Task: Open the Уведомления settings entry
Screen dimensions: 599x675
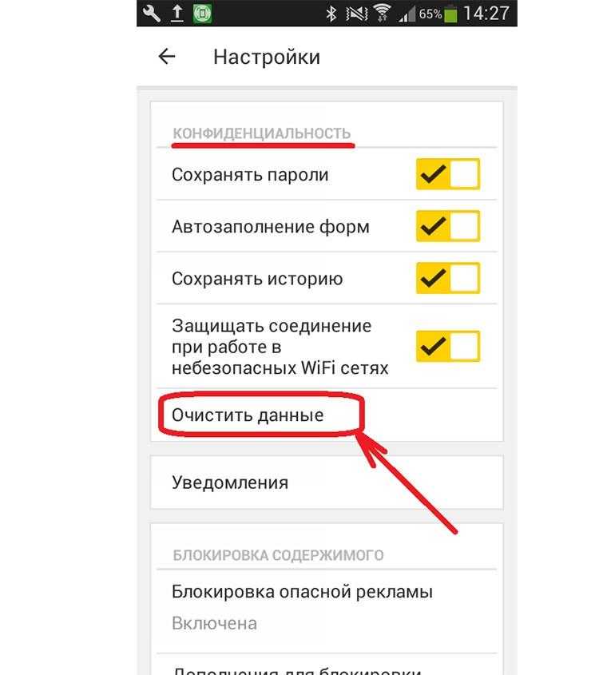Action: coord(327,482)
